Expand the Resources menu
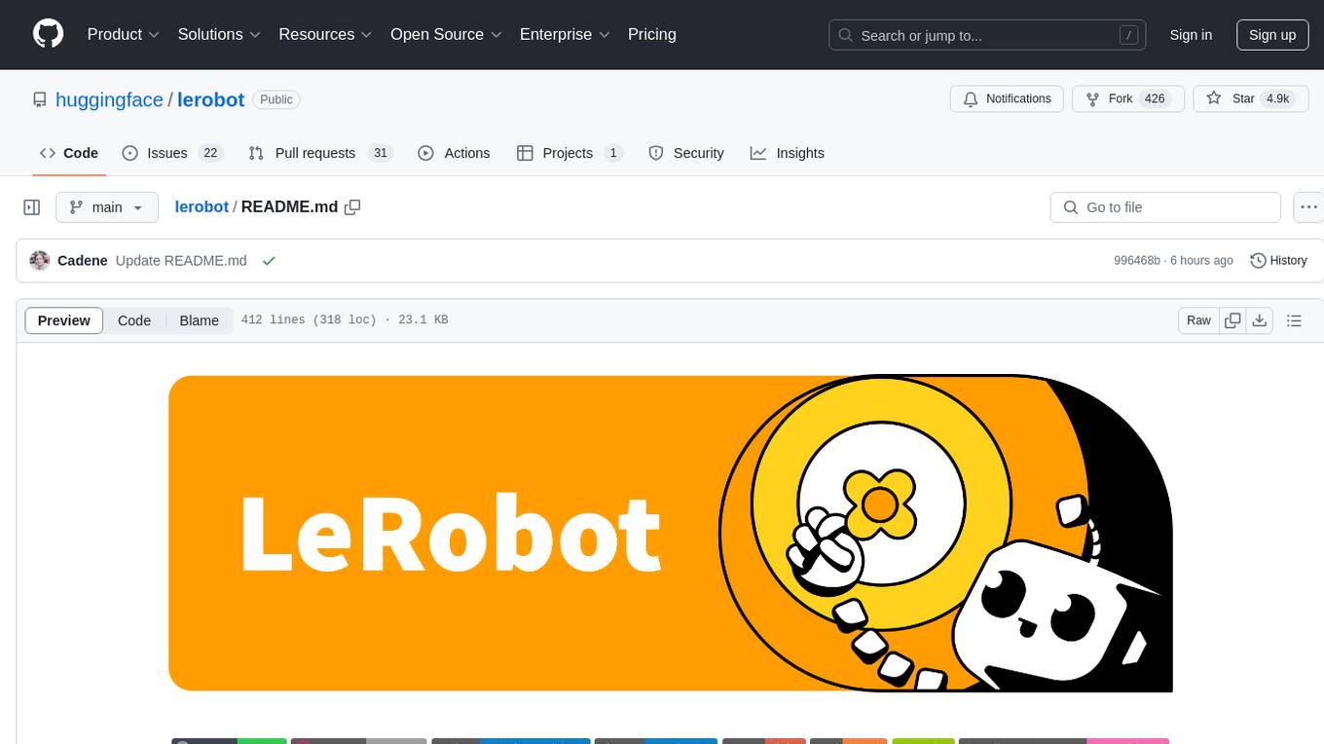Screen dimensions: 1324x744 click(325, 34)
